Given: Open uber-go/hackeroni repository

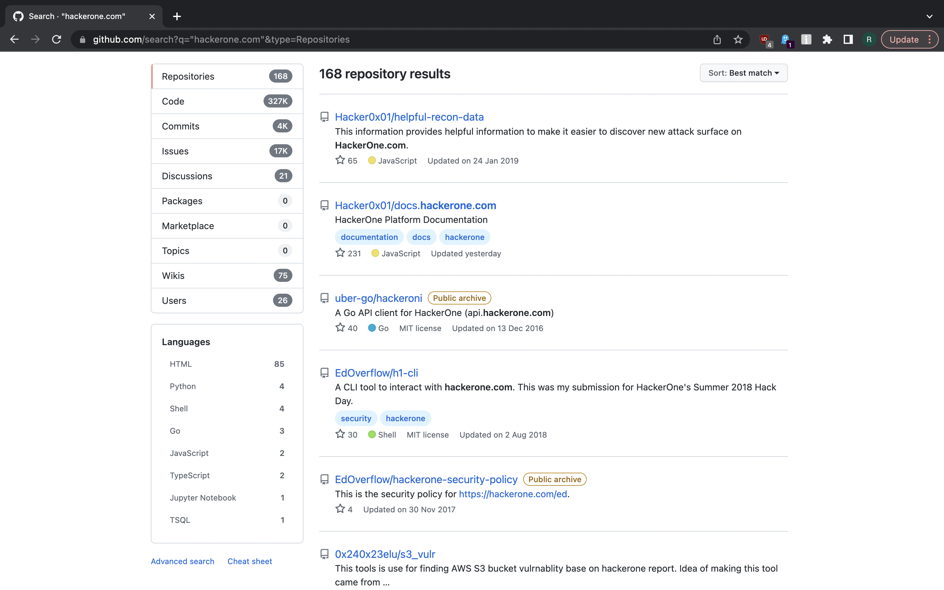Looking at the screenshot, I should click(x=378, y=299).
